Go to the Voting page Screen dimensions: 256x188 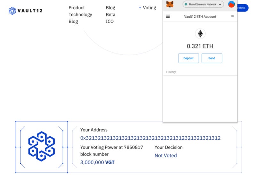149,8
